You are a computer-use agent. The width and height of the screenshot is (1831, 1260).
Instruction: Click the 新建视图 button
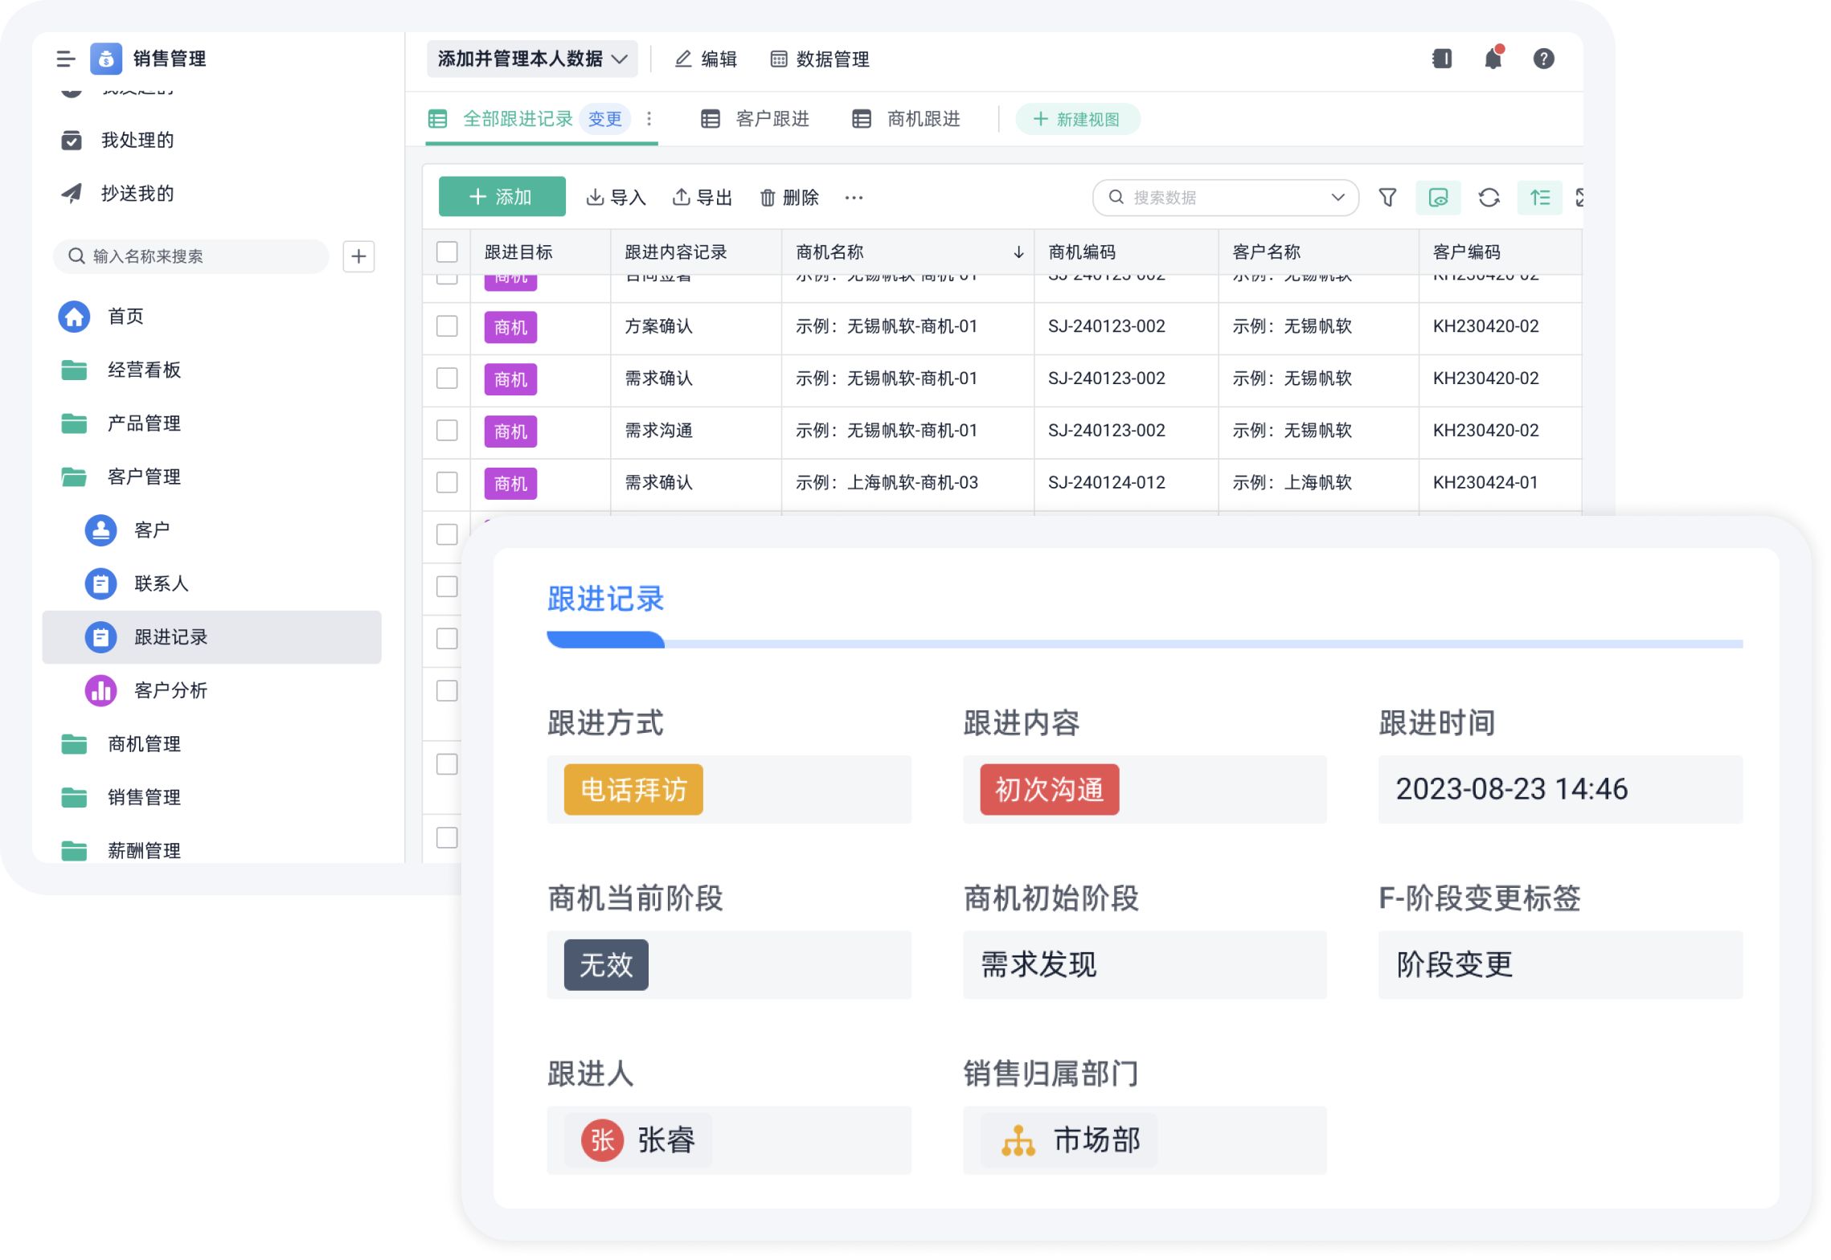tap(1077, 119)
